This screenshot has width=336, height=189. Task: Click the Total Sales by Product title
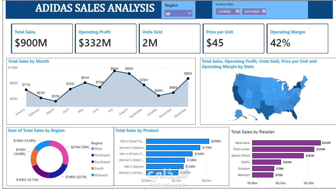pyautogui.click(x=137, y=130)
